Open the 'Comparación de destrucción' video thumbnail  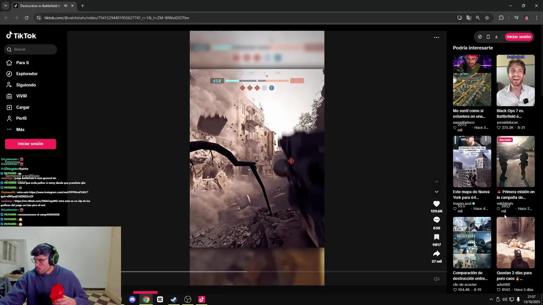(x=472, y=243)
